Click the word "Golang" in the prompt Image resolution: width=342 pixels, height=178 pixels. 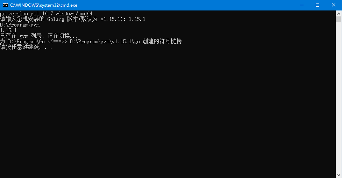pyautogui.click(x=56, y=19)
